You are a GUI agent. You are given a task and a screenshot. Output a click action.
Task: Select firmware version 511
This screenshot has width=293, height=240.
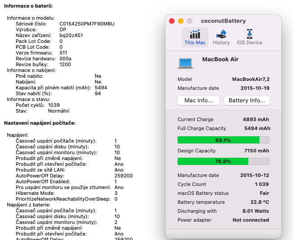(63, 53)
